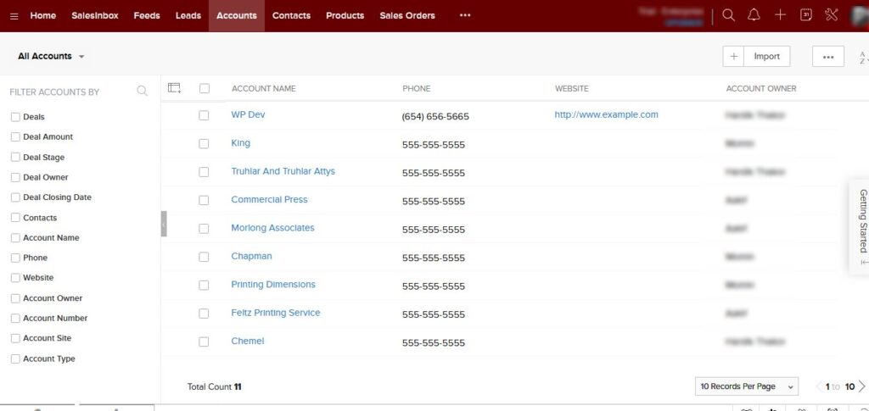The image size is (869, 411).
Task: Click the ACCOUNT NAME column header
Action: [x=264, y=88]
